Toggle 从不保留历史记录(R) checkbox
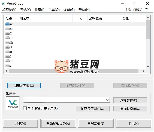Viewport: 154px width, 132px height. pyautogui.click(x=25, y=108)
